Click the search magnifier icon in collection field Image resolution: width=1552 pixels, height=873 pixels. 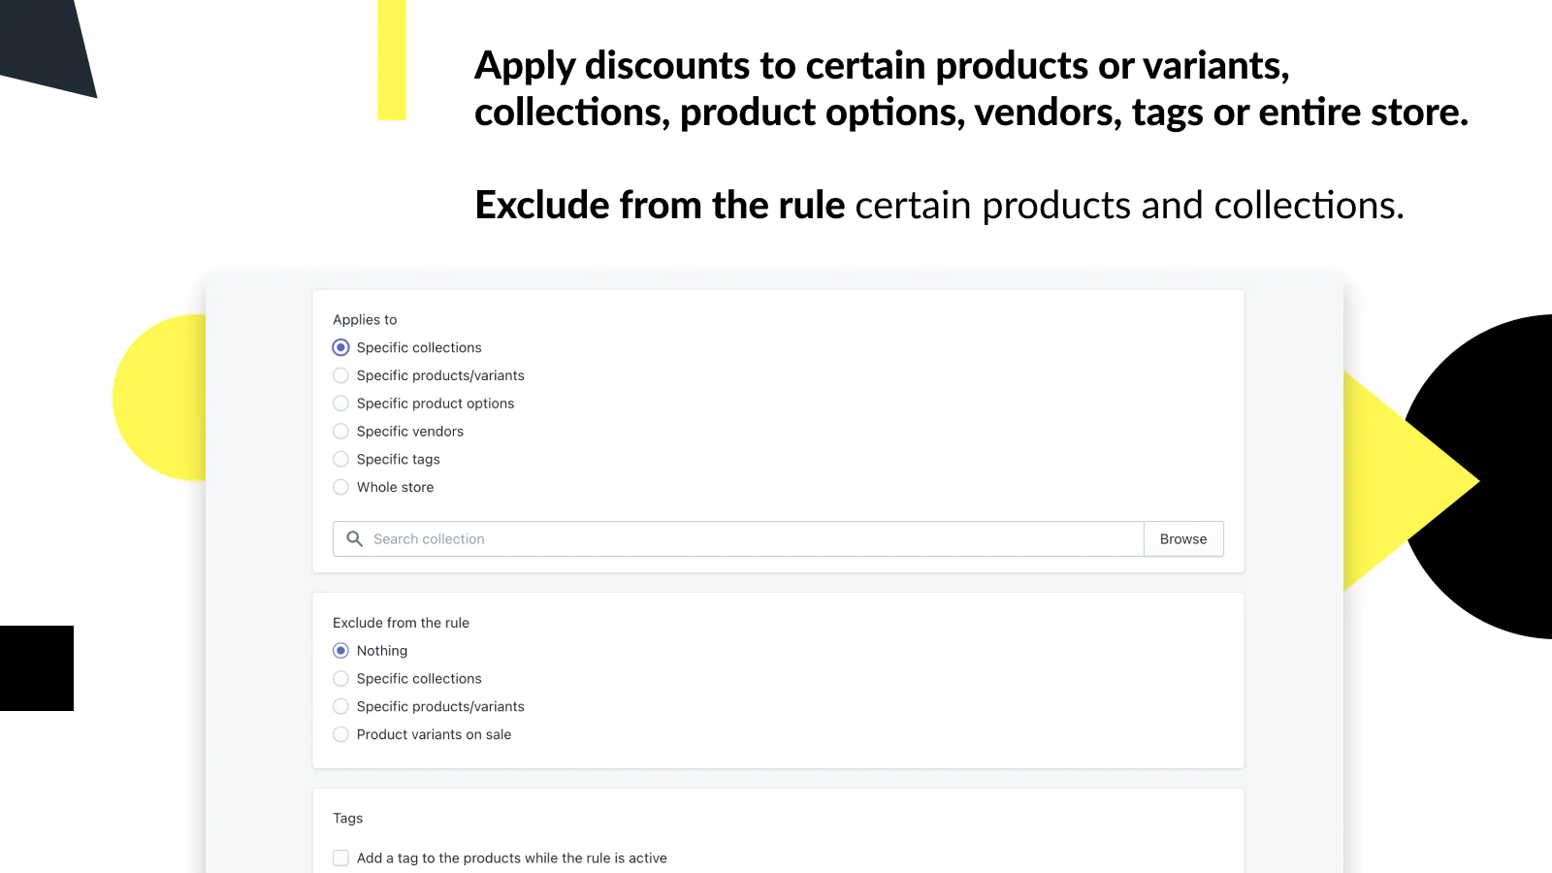click(355, 539)
